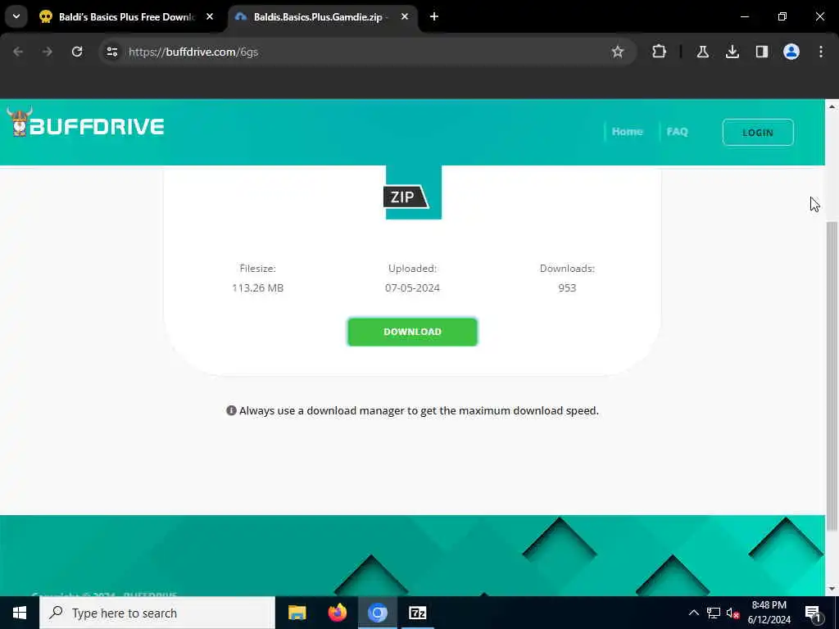
Task: Minimize the Chrome window
Action: point(744,17)
